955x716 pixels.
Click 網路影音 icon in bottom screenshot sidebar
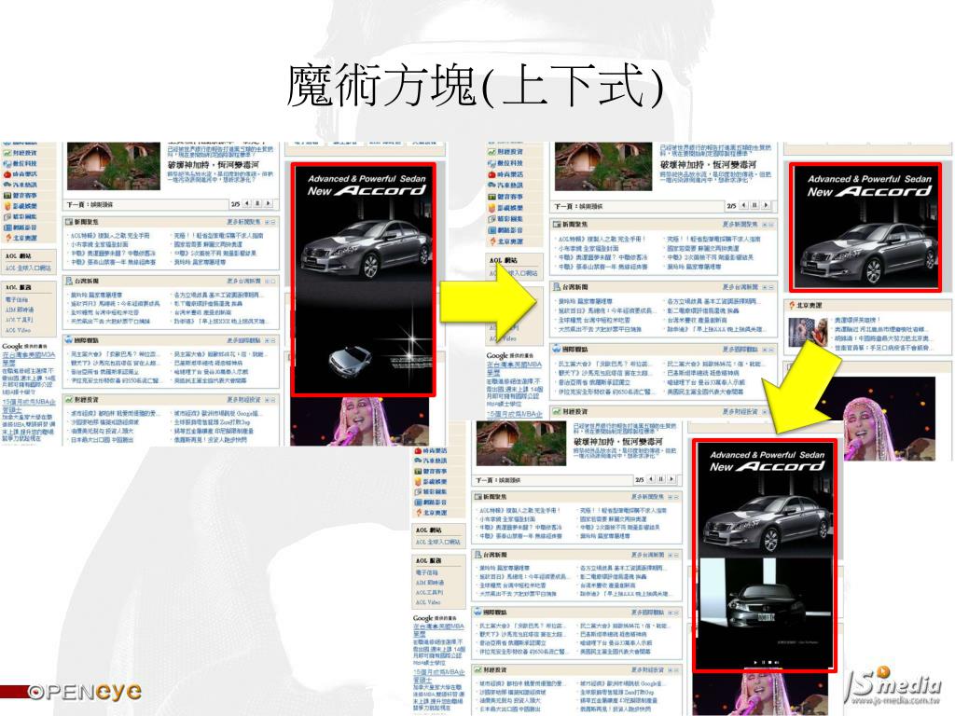coord(419,503)
